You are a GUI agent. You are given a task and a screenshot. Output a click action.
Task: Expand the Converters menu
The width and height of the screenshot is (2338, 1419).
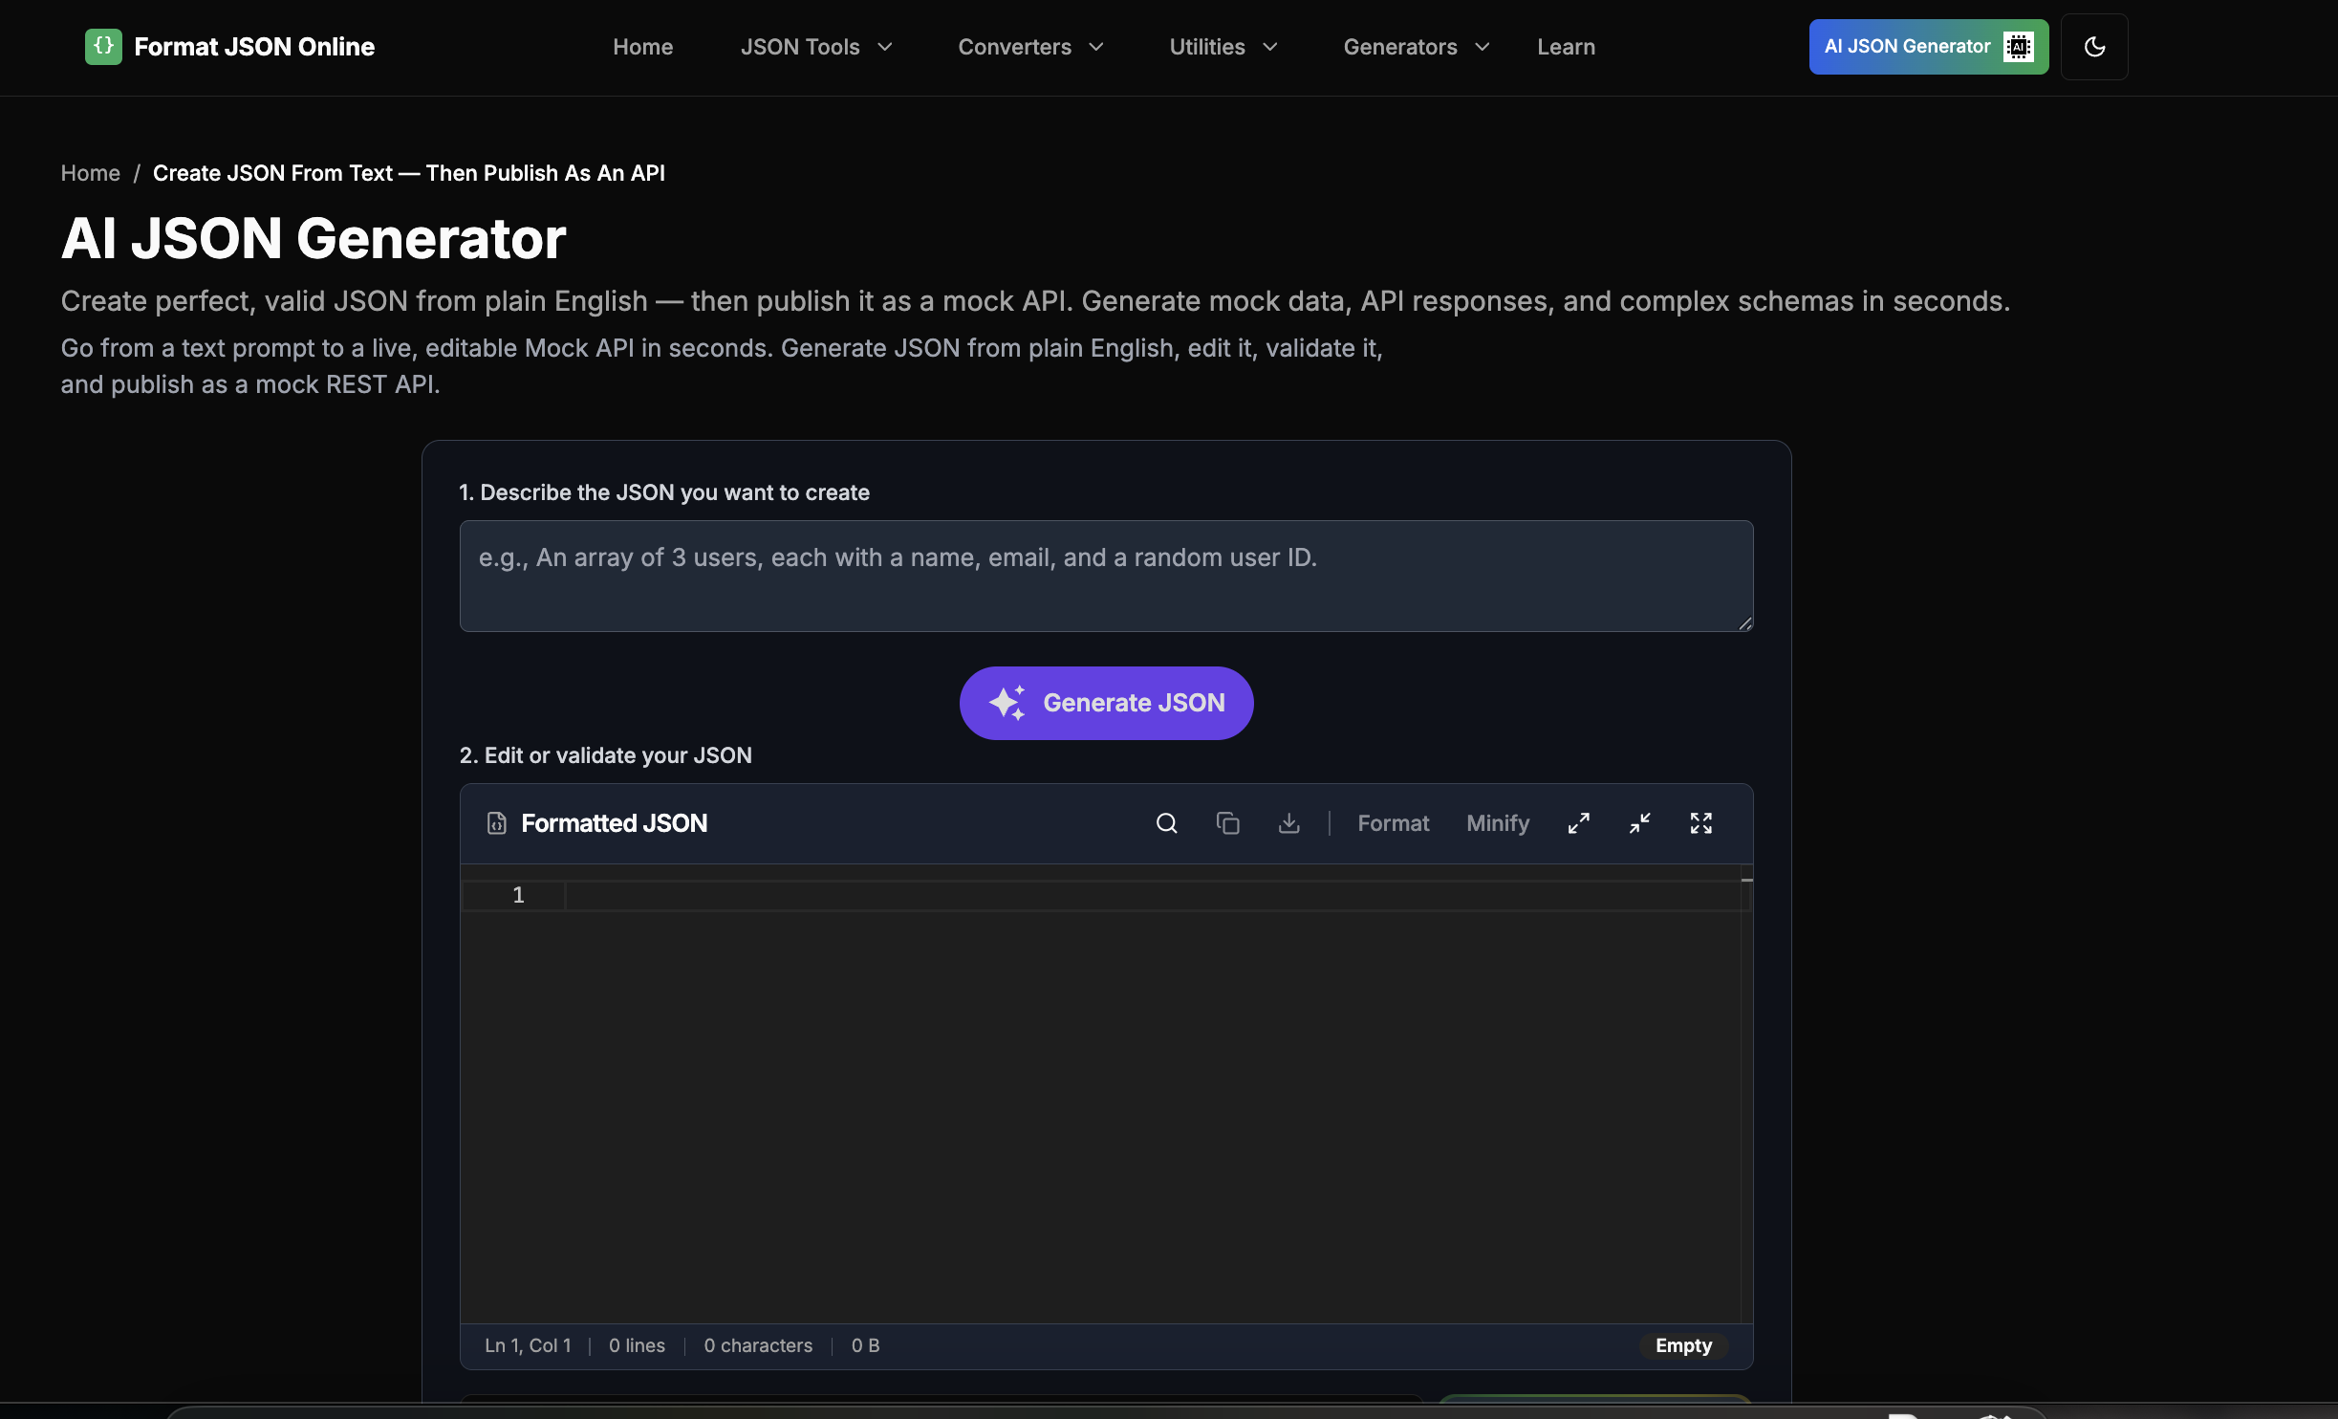click(x=1030, y=46)
